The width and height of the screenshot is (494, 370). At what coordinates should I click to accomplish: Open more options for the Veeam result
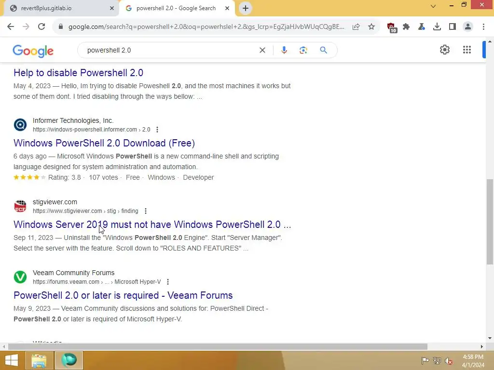click(x=168, y=282)
